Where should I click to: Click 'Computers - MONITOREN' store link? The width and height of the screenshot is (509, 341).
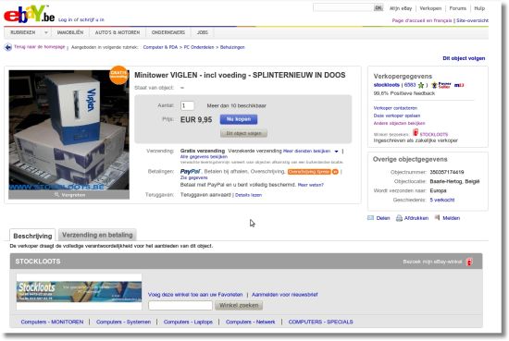[52, 322]
